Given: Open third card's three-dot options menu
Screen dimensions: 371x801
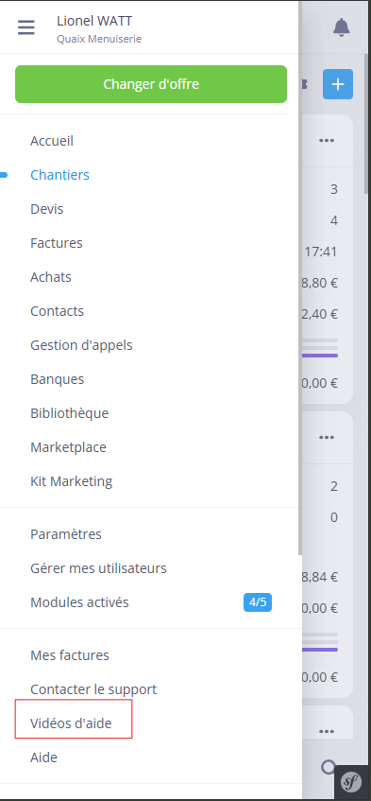Looking at the screenshot, I should 327,732.
